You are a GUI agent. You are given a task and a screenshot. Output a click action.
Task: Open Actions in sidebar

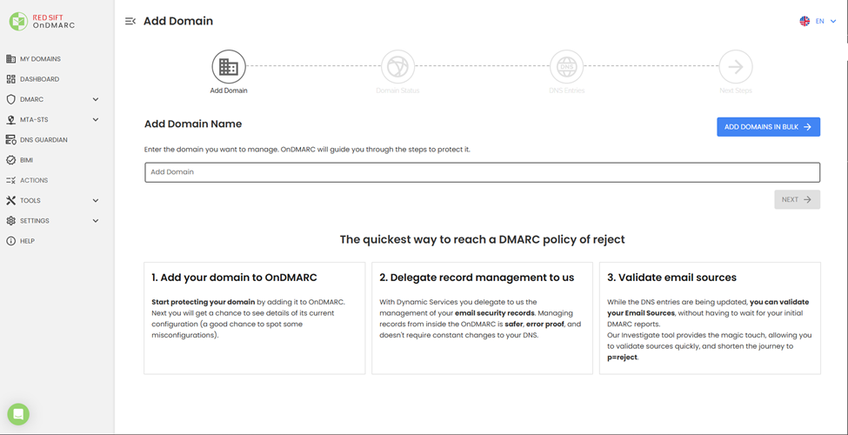click(x=34, y=180)
